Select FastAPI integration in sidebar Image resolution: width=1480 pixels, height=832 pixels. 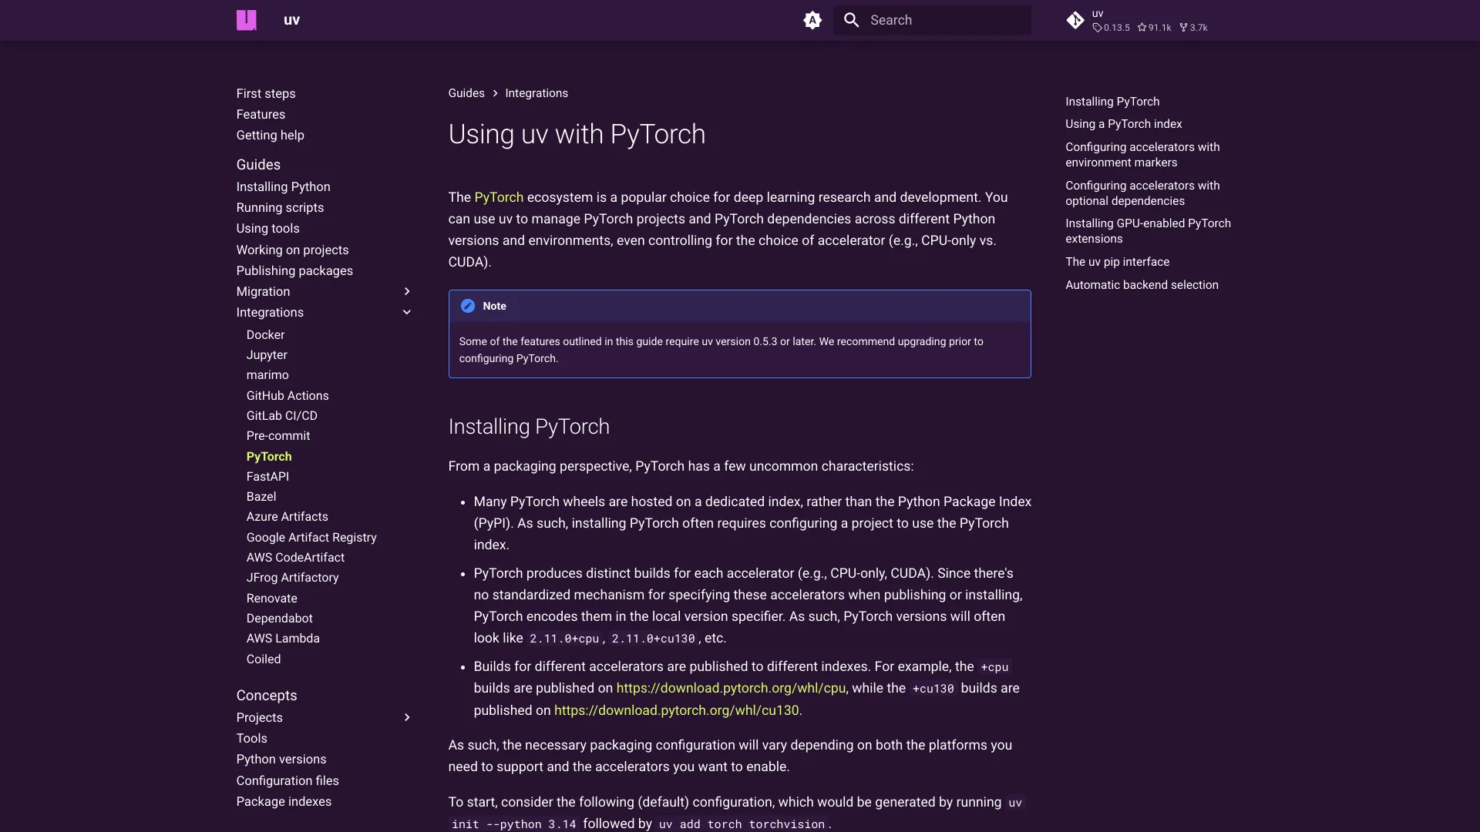click(x=267, y=476)
